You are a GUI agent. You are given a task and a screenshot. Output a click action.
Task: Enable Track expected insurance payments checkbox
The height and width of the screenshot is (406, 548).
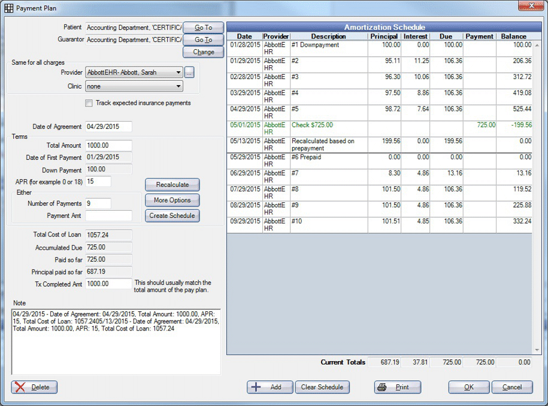pos(89,103)
